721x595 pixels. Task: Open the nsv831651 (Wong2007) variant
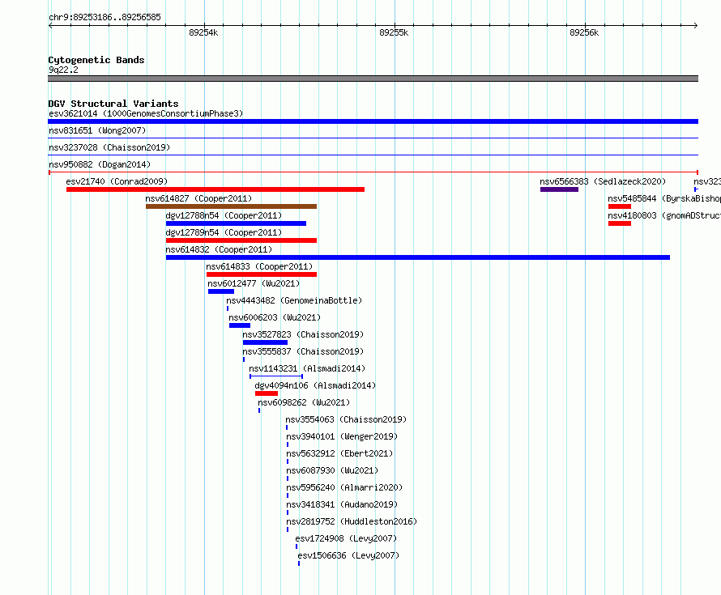[x=97, y=130]
